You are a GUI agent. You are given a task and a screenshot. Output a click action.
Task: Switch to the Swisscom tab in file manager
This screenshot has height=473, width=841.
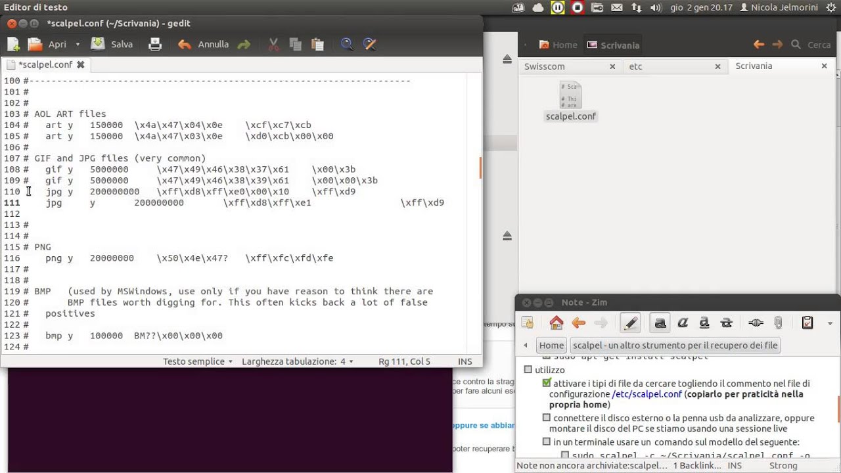click(545, 66)
